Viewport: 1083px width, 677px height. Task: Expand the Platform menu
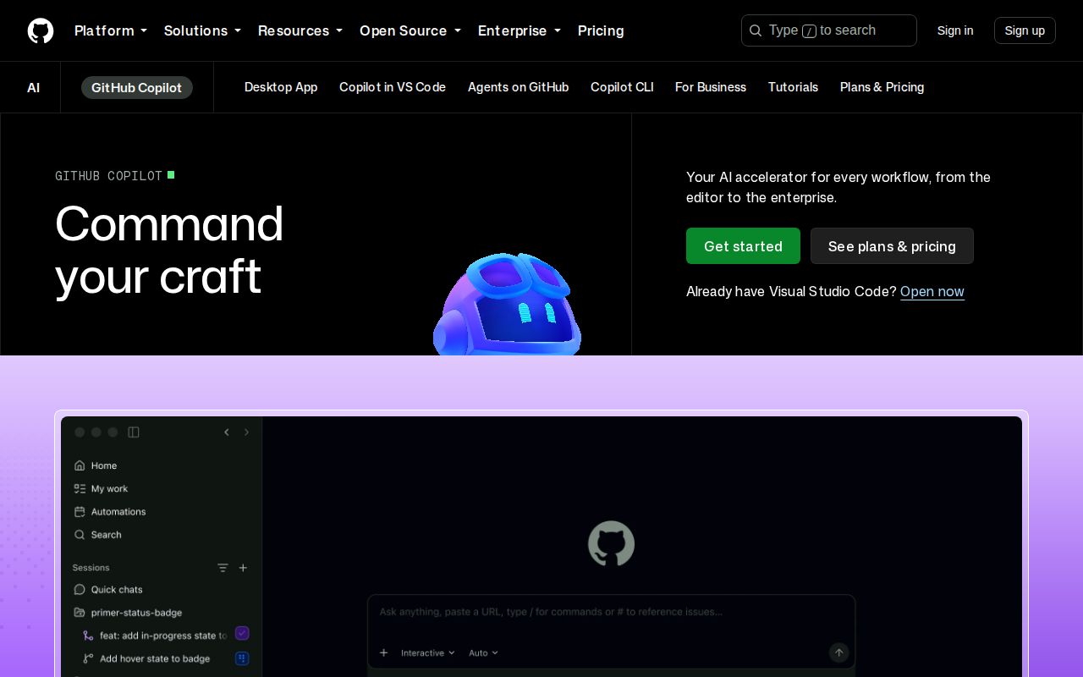click(x=111, y=30)
